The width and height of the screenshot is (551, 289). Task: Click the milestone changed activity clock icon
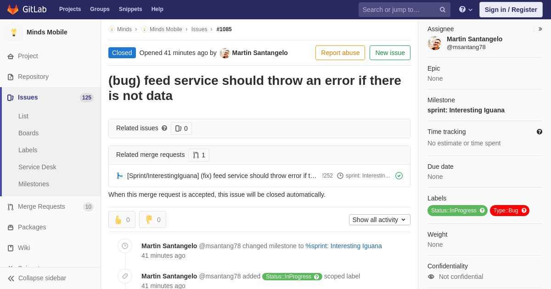pyautogui.click(x=125, y=246)
